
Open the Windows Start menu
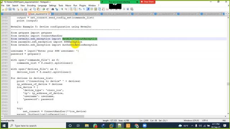point(4,126)
